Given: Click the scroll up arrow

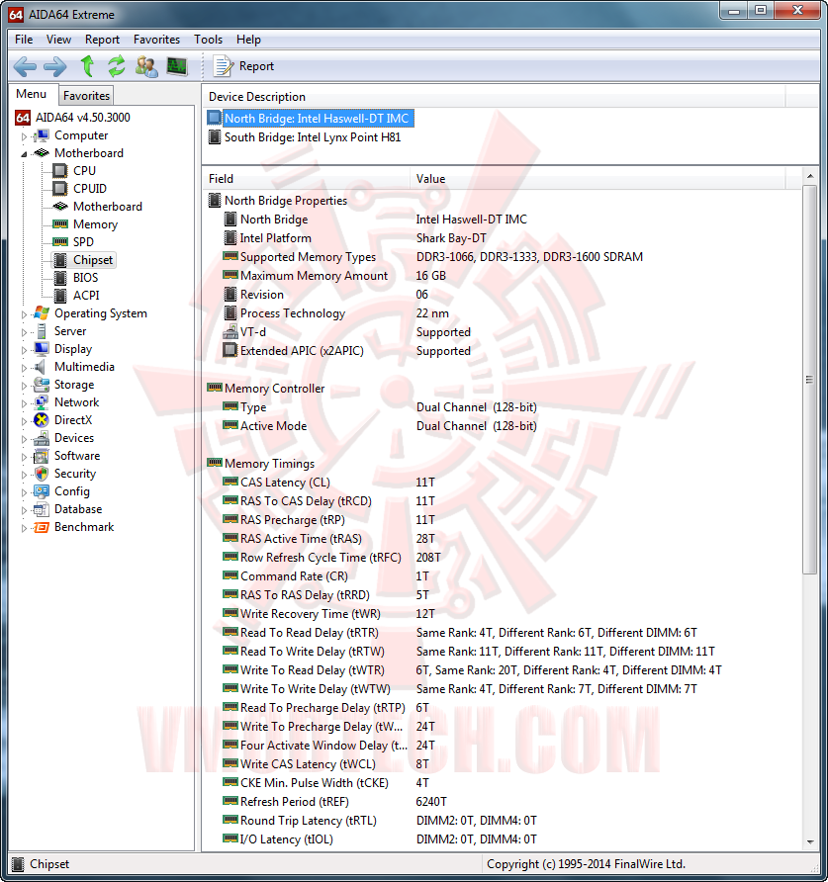Looking at the screenshot, I should [810, 177].
